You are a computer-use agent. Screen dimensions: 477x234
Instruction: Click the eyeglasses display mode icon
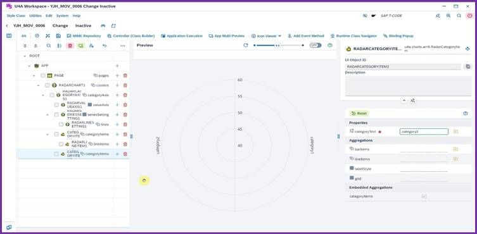24,36
